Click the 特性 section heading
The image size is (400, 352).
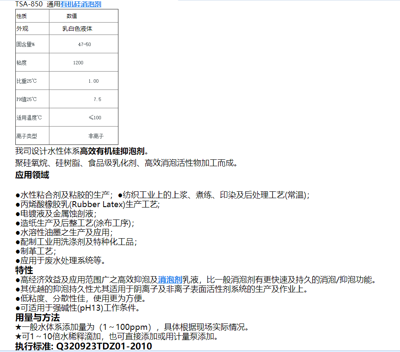24,270
